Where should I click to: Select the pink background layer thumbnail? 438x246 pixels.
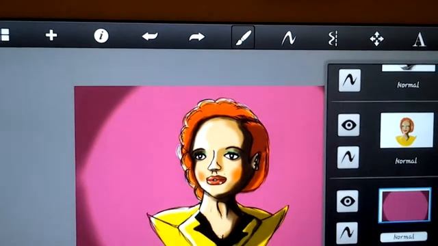point(405,205)
